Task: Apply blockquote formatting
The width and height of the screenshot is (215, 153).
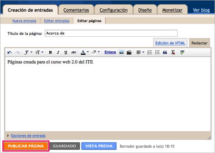Action: 165,52
